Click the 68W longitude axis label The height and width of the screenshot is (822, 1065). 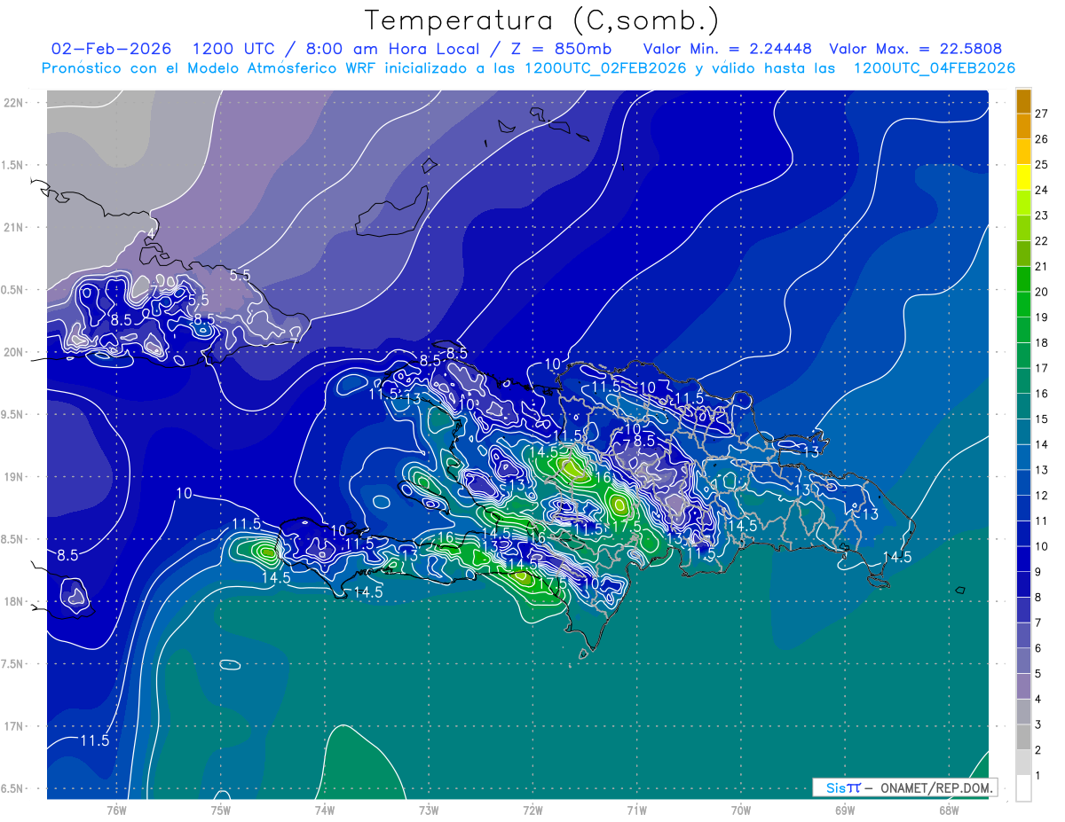click(948, 810)
